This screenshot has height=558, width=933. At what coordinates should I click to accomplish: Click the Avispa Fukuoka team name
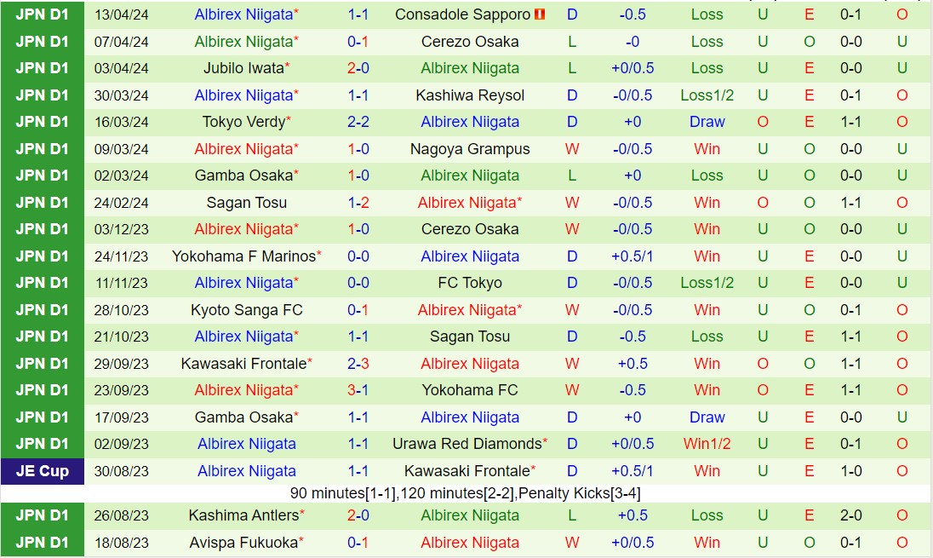pyautogui.click(x=243, y=543)
